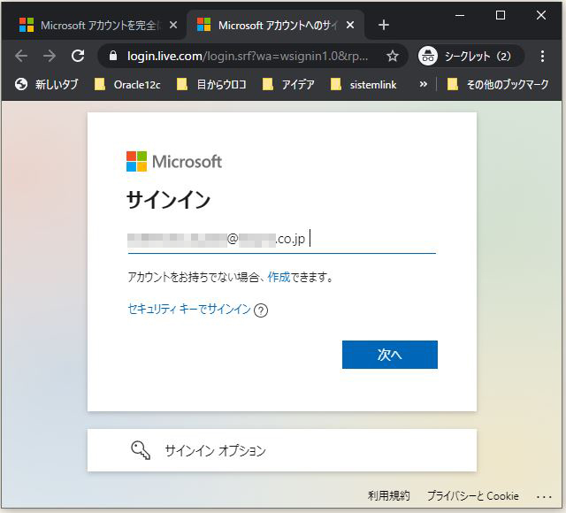Open the その他のブックマーク folder

pos(498,85)
